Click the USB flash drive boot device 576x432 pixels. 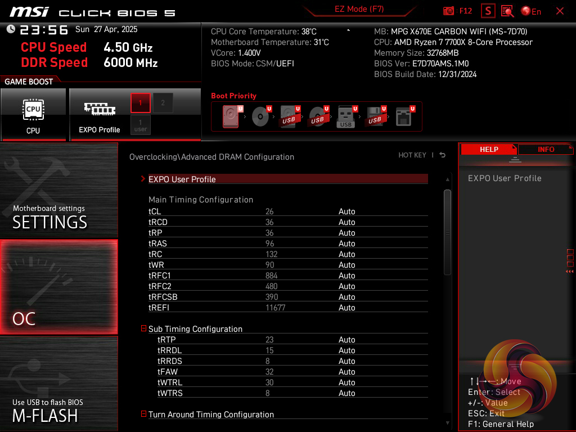346,117
